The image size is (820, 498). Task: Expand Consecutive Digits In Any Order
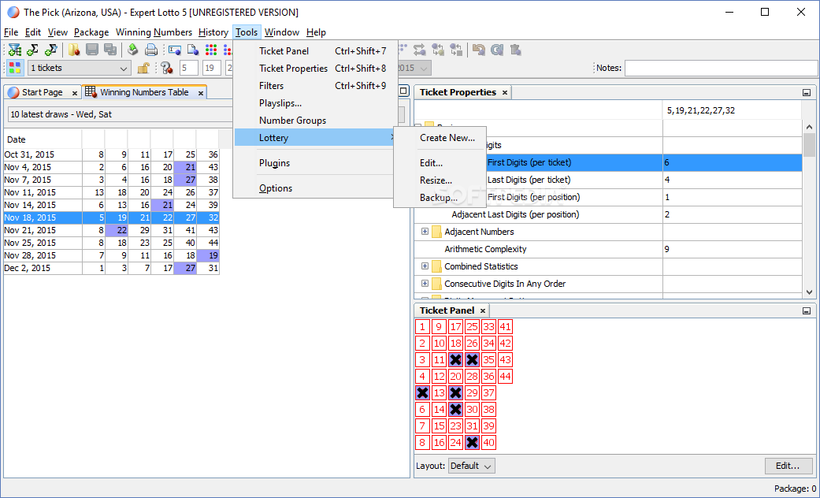(x=425, y=284)
